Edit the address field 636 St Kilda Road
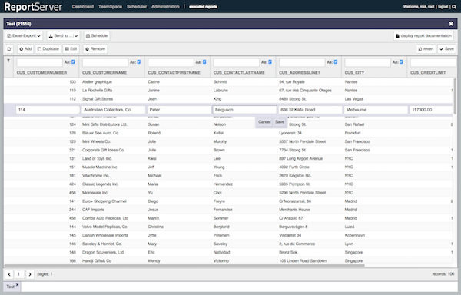The height and width of the screenshot is (295, 461). click(x=310, y=110)
